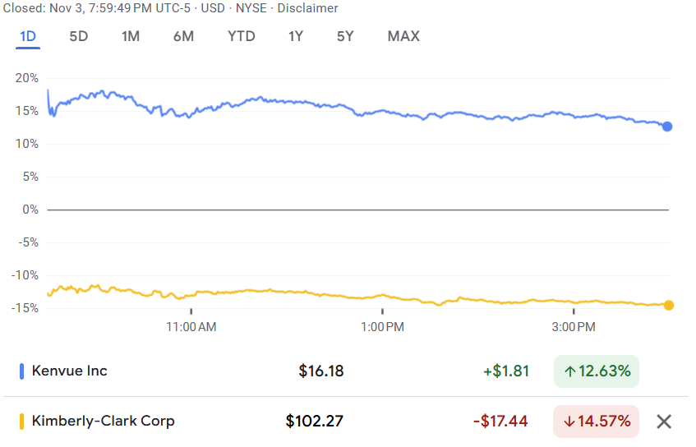
Task: Click the yellow endpoint dot on Kimberly-Clark line
Action: (x=669, y=306)
